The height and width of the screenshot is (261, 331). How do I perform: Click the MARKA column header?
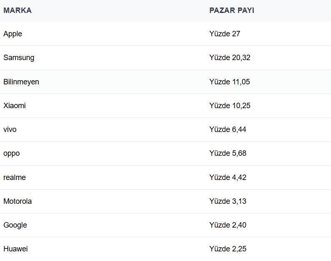pyautogui.click(x=18, y=10)
